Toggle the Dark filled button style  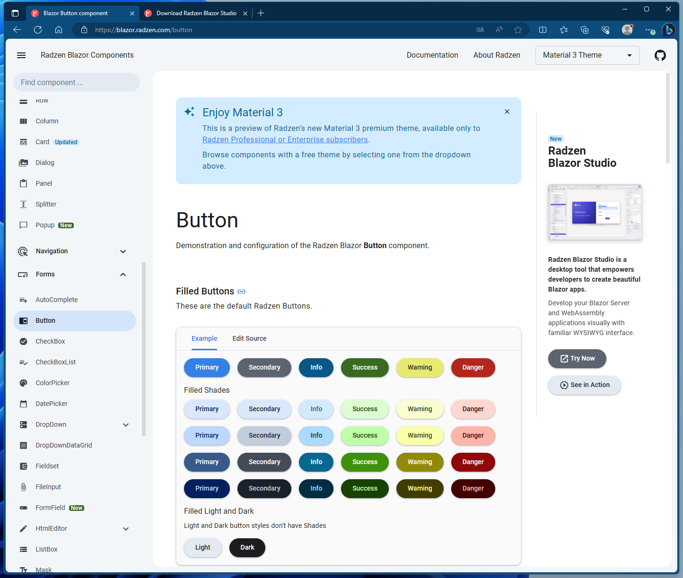pyautogui.click(x=247, y=547)
